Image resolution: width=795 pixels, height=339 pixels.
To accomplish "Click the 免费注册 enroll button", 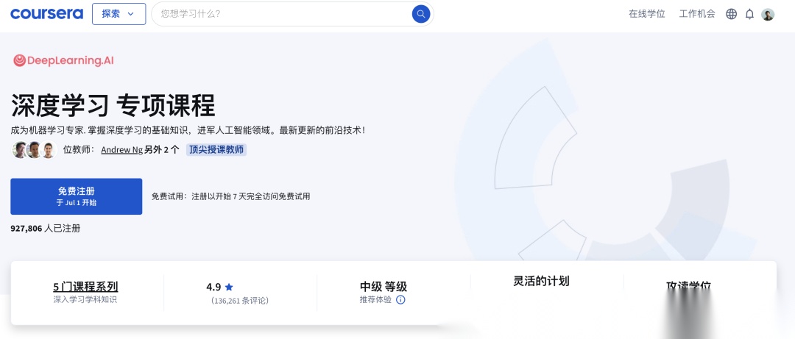I will pyautogui.click(x=76, y=196).
